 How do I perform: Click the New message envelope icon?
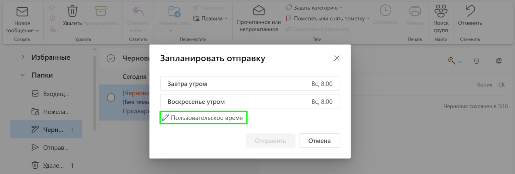(x=22, y=12)
